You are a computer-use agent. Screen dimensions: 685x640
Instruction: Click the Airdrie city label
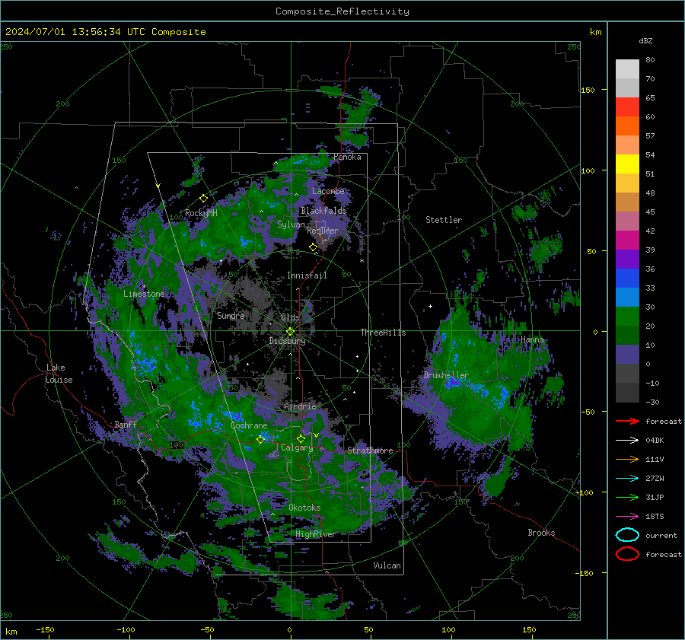click(300, 406)
